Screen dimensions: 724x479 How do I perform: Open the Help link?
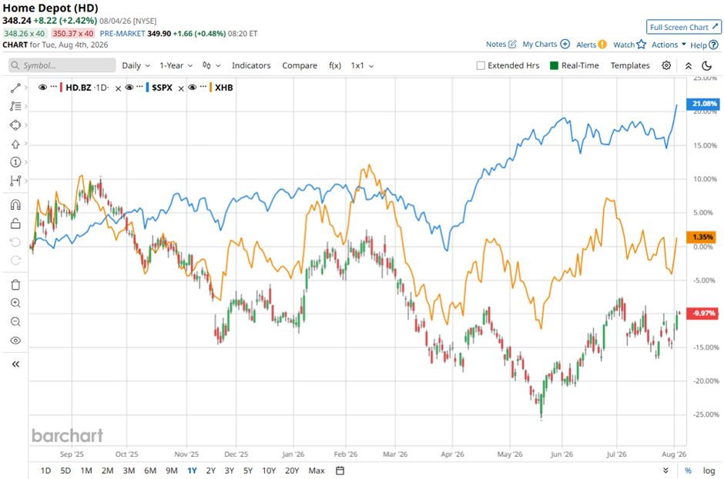(704, 45)
